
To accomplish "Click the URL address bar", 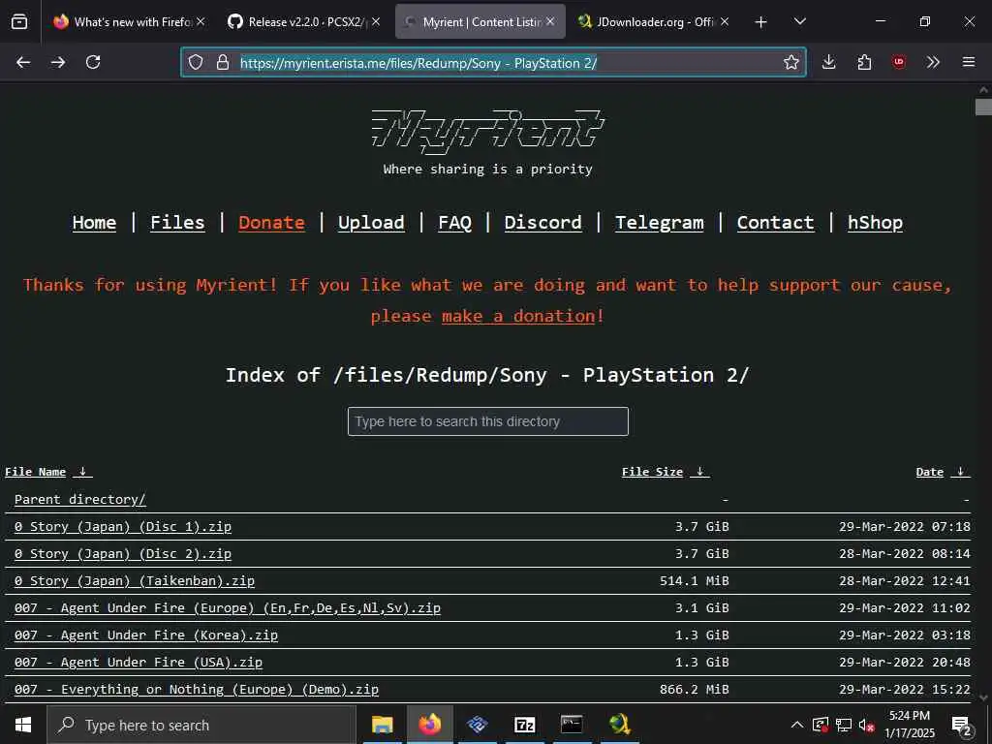I will coord(493,63).
